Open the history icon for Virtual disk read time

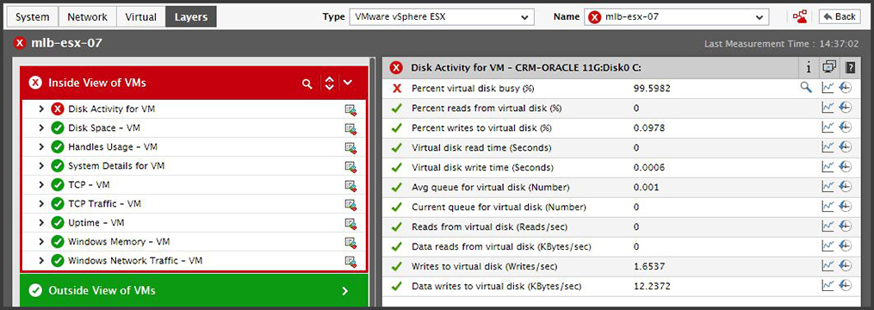[x=846, y=147]
